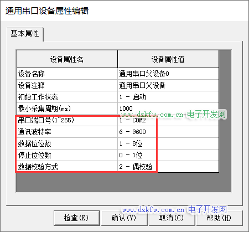Open the 串口端口号 value COM2
The image size is (249, 232).
(x=168, y=120)
